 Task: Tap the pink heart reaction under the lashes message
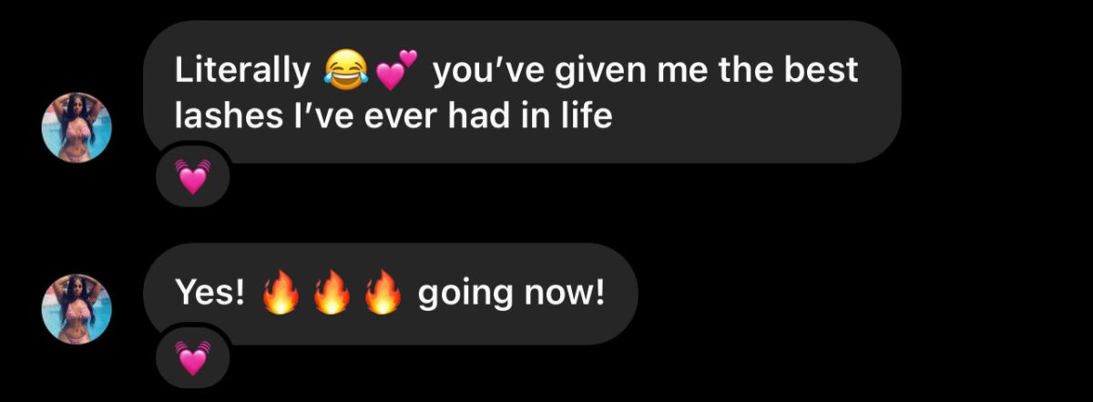coord(192,177)
